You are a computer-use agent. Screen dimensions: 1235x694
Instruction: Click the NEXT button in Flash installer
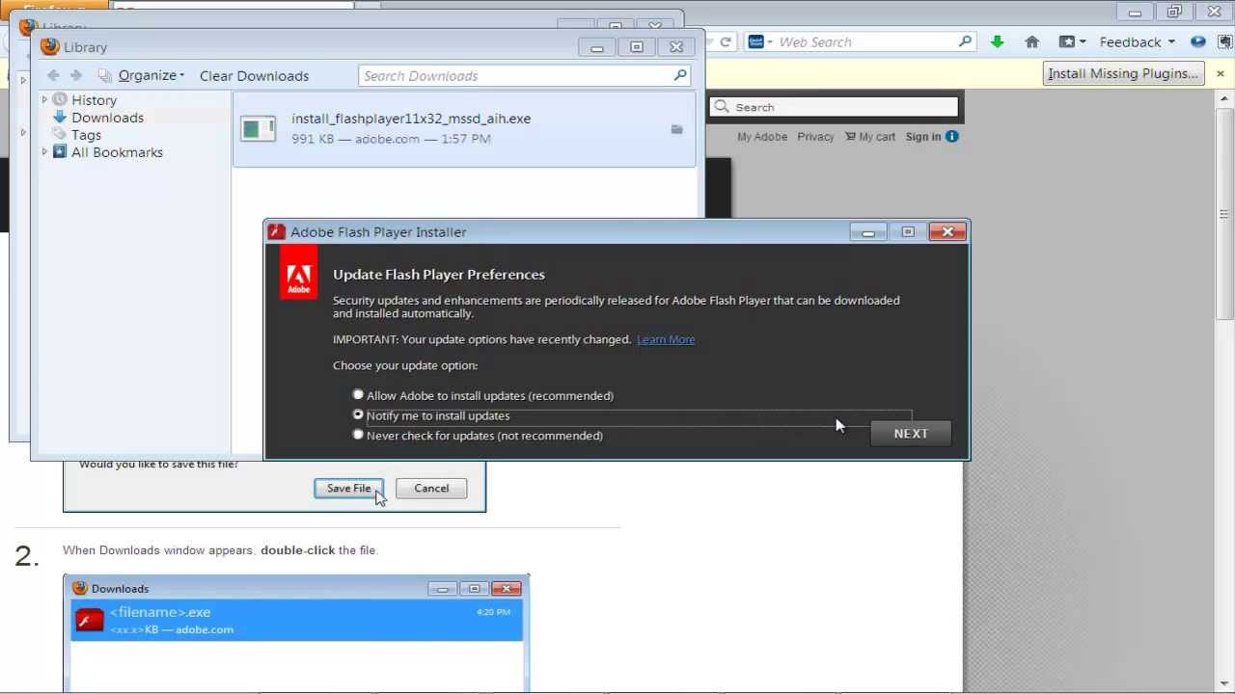pos(911,434)
